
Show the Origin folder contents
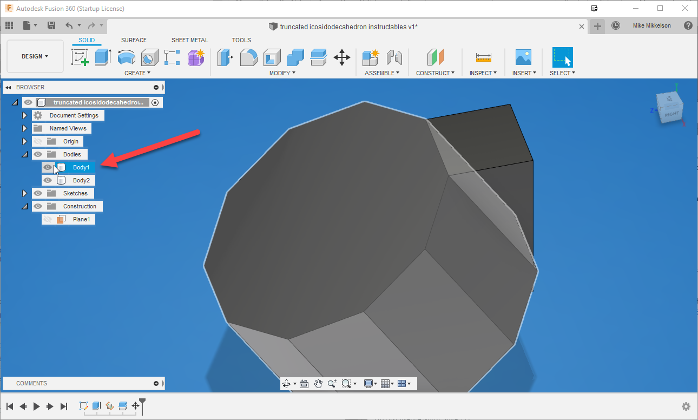24,141
